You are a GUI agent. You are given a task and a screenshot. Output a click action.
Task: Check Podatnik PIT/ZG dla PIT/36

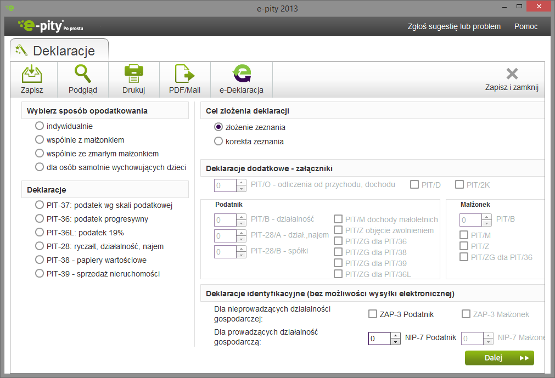[x=338, y=241]
